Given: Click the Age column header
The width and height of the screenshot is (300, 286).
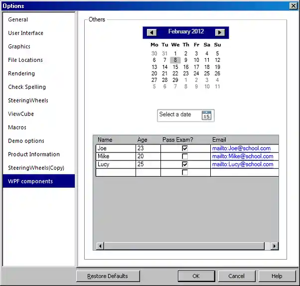Looking at the screenshot, I should 143,140.
